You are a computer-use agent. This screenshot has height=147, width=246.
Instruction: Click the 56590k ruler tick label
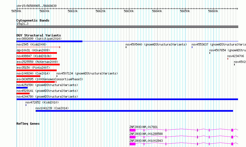(x=17, y=11)
